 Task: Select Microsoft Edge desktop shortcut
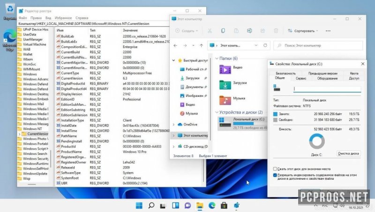tap(9, 40)
